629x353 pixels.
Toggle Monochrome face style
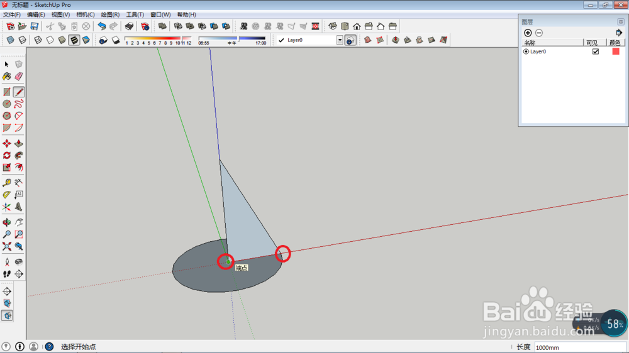point(86,40)
